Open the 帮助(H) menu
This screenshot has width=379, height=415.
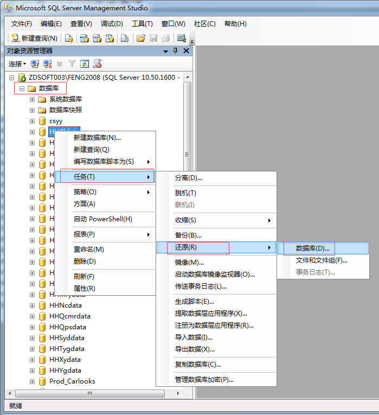pos(235,24)
